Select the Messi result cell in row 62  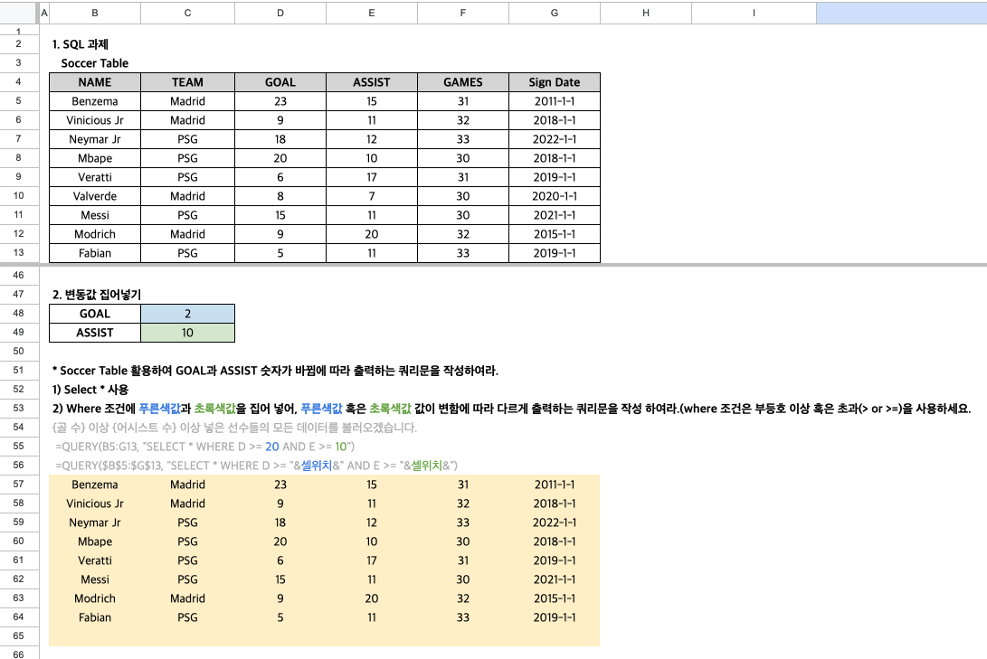[95, 579]
